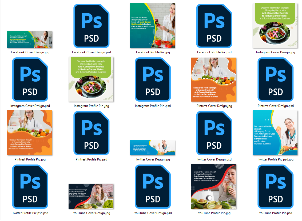Screen dimensions: 302x221
Task: Select the Twitter Cover Design.jpg thumbnail
Action: [153, 147]
